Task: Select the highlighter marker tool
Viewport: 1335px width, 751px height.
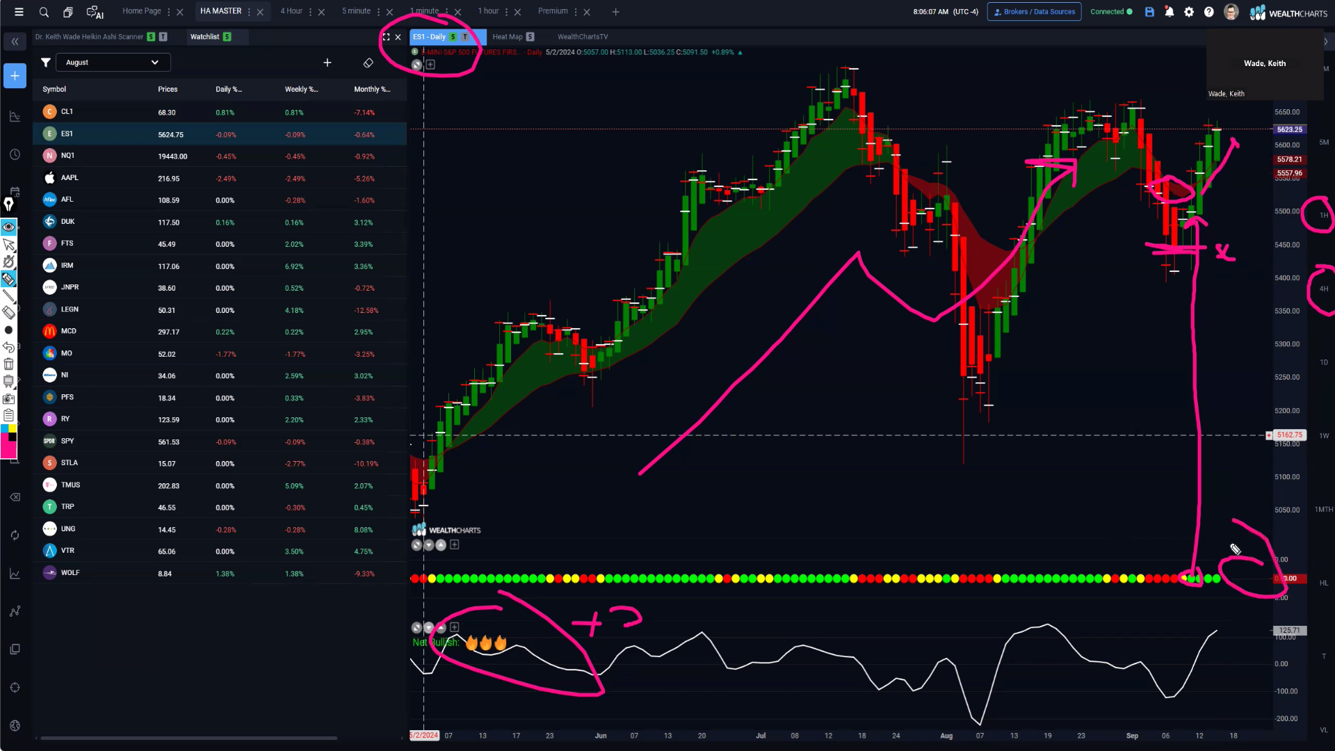Action: point(9,280)
